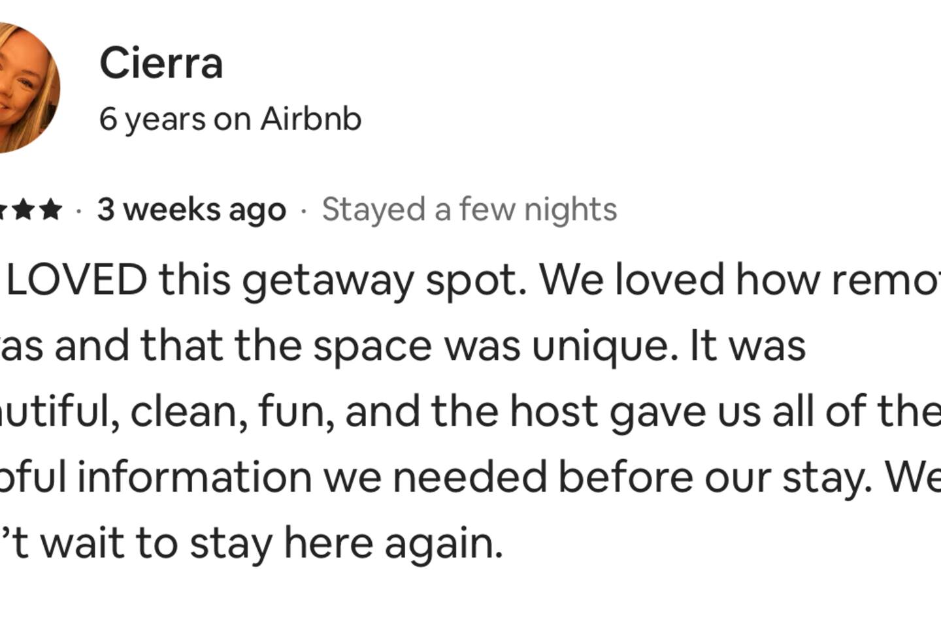Click "space" in the second review line
This screenshot has height=627, width=941.
coord(372,346)
